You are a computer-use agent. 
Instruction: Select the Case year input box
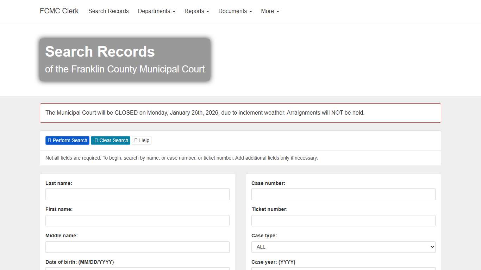click(343, 269)
